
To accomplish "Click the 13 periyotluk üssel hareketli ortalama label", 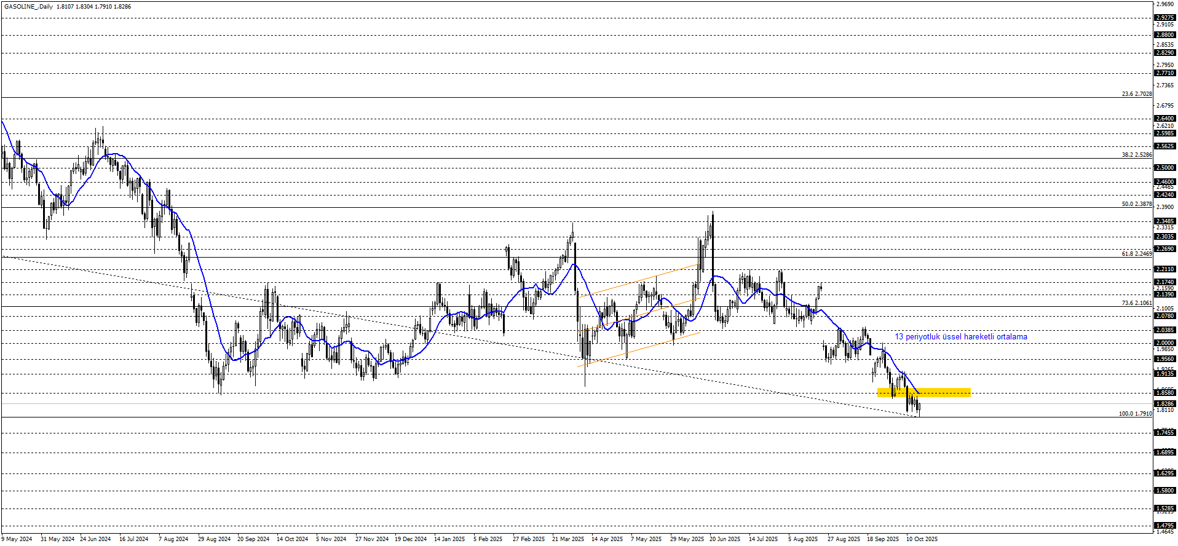I will [960, 337].
